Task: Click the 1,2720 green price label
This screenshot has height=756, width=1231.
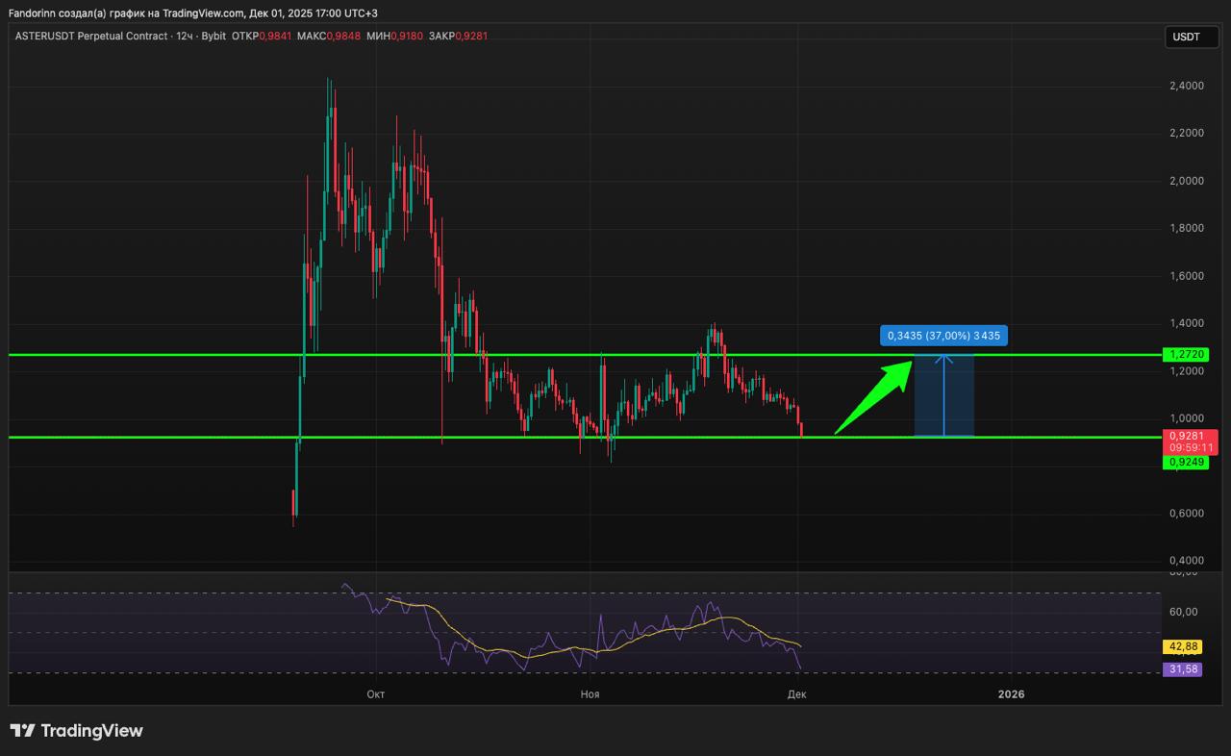Action: tap(1188, 355)
